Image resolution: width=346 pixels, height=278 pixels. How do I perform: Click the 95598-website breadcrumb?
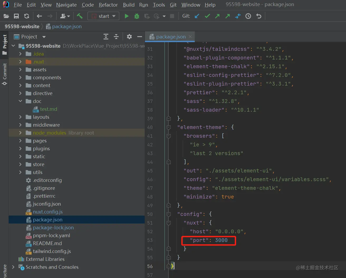(22, 26)
